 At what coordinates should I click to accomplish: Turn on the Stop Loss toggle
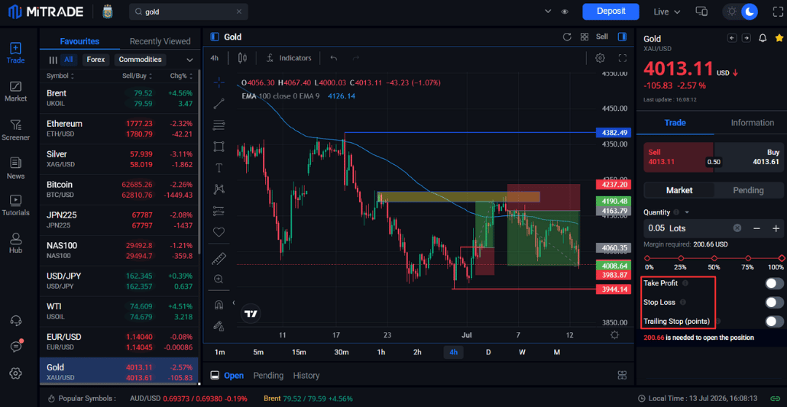[x=774, y=302]
